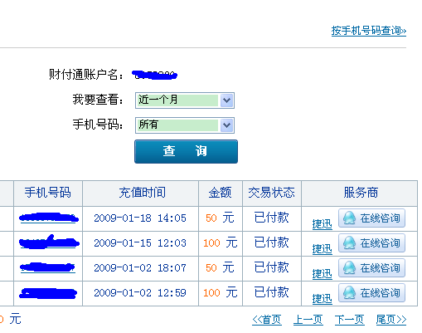The image size is (422, 333).
Task: Click the 金额 column header
Action: pos(220,193)
